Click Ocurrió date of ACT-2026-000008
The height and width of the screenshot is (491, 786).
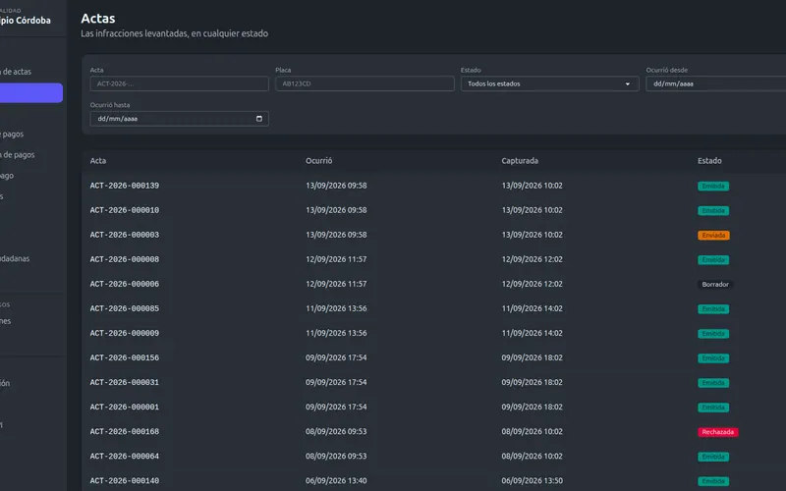pyautogui.click(x=336, y=259)
